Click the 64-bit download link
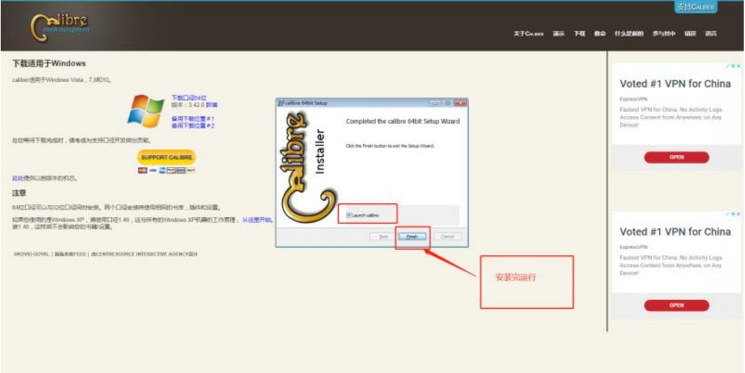The width and height of the screenshot is (745, 373). pos(189,98)
